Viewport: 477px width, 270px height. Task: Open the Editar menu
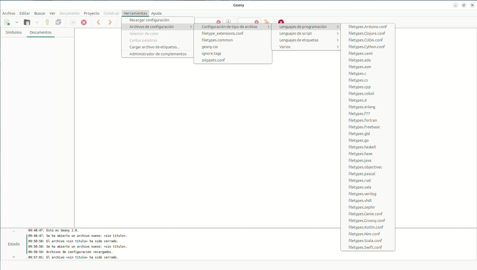[x=25, y=13]
